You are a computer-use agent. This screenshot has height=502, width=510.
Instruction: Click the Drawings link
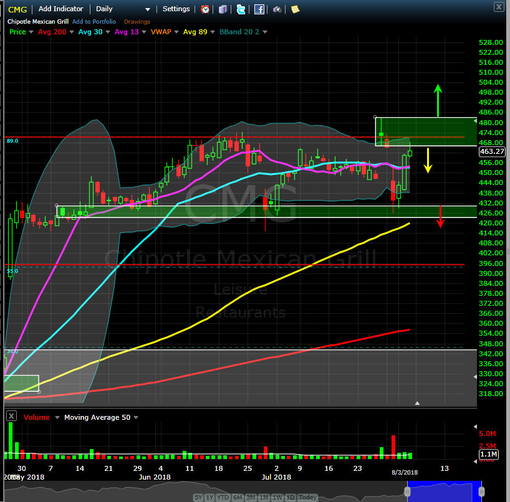coord(136,22)
